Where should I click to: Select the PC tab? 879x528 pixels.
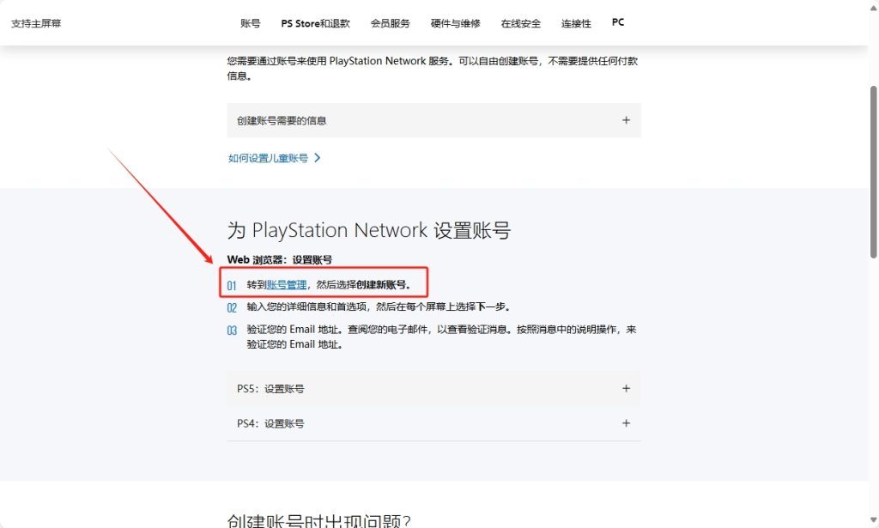[x=617, y=22]
